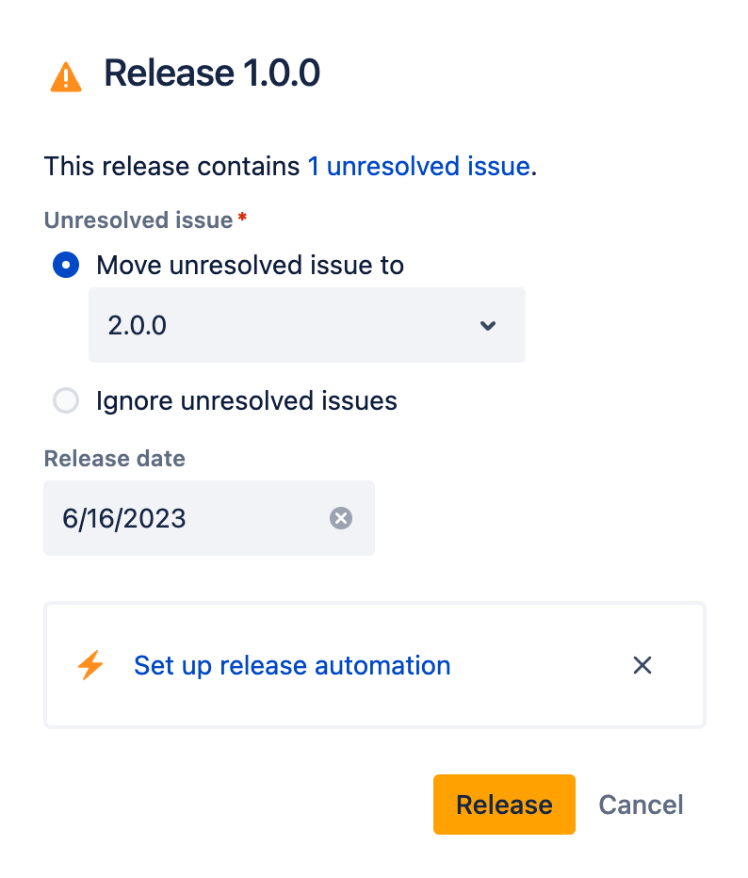Enable moving the unresolved issue elsewhere
This screenshot has height=878, width=748.
tap(66, 265)
